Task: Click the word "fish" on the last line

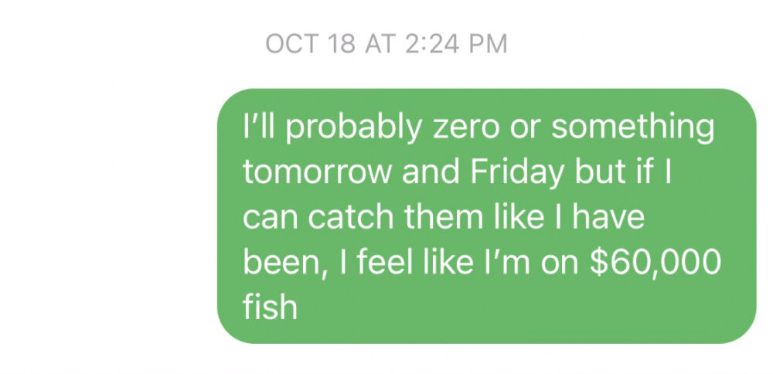Action: tap(270, 308)
